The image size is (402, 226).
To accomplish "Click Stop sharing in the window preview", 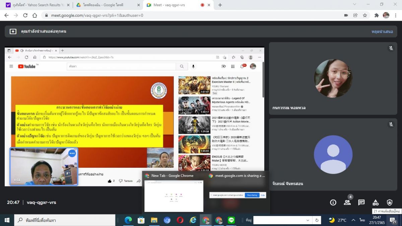I will [252, 195].
